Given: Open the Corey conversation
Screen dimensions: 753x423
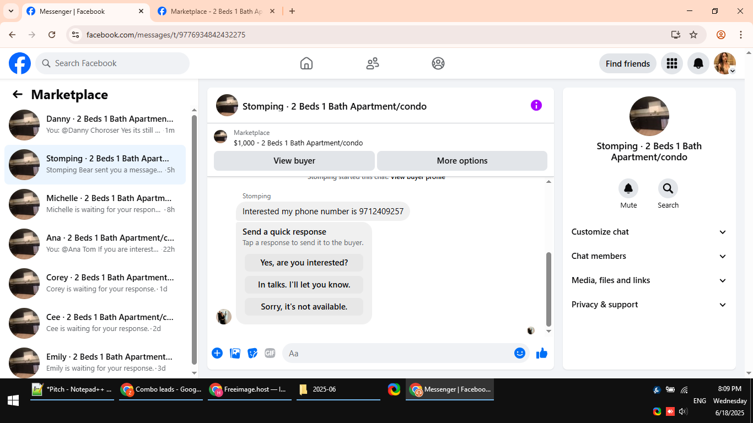Looking at the screenshot, I should (x=95, y=284).
